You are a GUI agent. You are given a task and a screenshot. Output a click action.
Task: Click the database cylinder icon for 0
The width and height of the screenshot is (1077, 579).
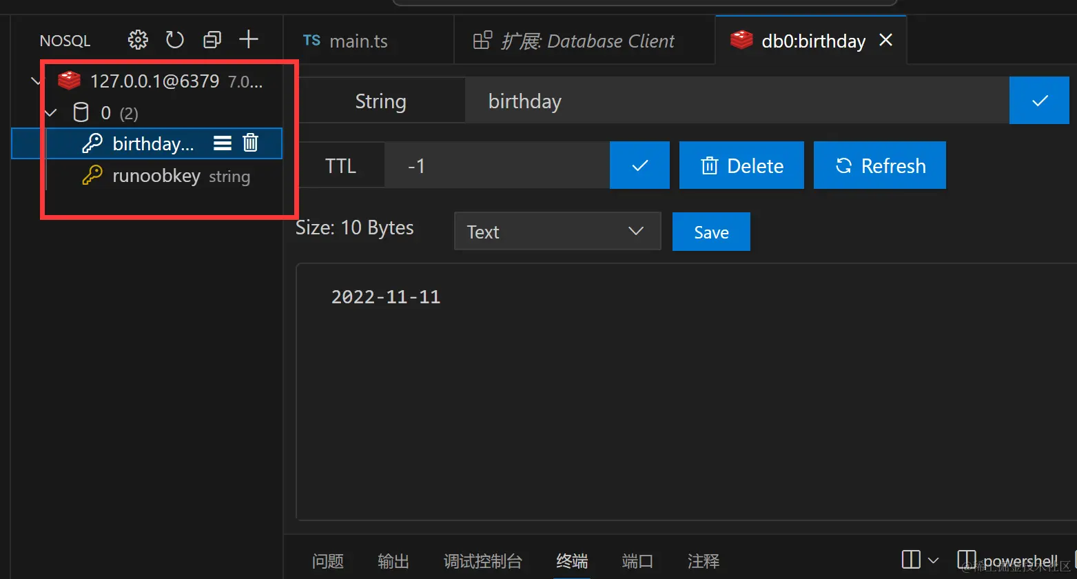(81, 112)
